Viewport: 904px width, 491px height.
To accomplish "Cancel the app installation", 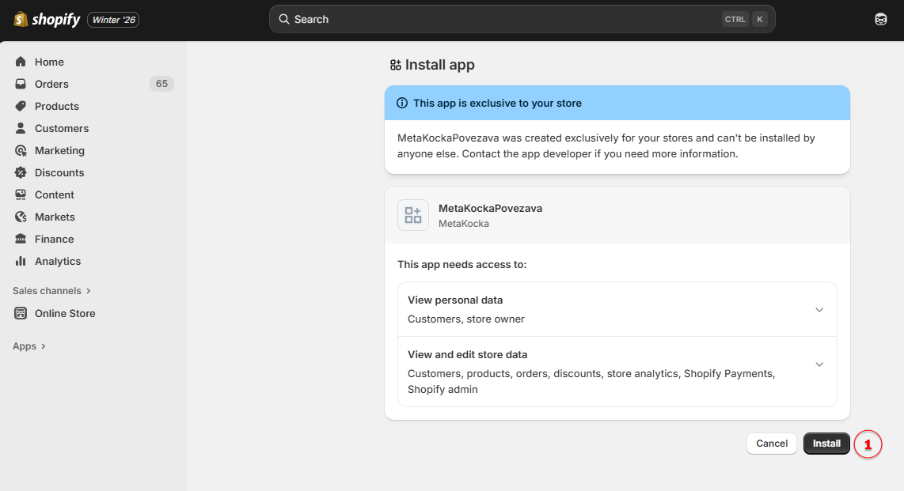I will click(771, 444).
